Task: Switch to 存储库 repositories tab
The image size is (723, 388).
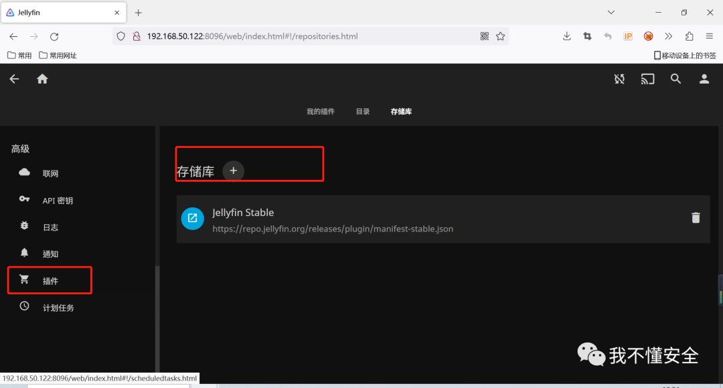Action: 401,112
